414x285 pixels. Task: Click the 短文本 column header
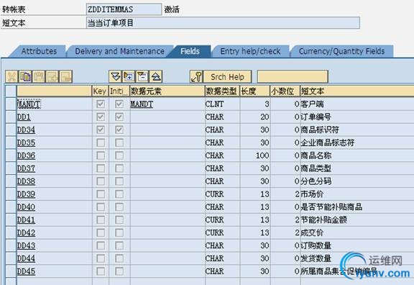coord(357,91)
